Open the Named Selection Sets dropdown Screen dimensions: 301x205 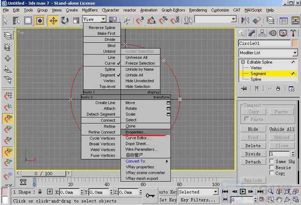(x=233, y=19)
